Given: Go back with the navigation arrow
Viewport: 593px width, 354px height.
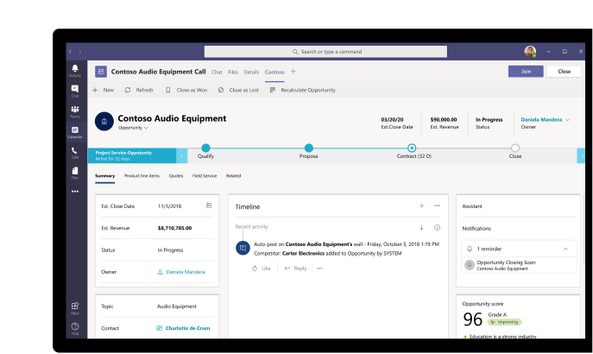Looking at the screenshot, I should (70, 52).
